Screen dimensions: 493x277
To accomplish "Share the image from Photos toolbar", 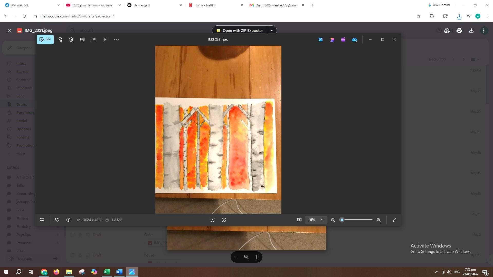I will tap(94, 39).
